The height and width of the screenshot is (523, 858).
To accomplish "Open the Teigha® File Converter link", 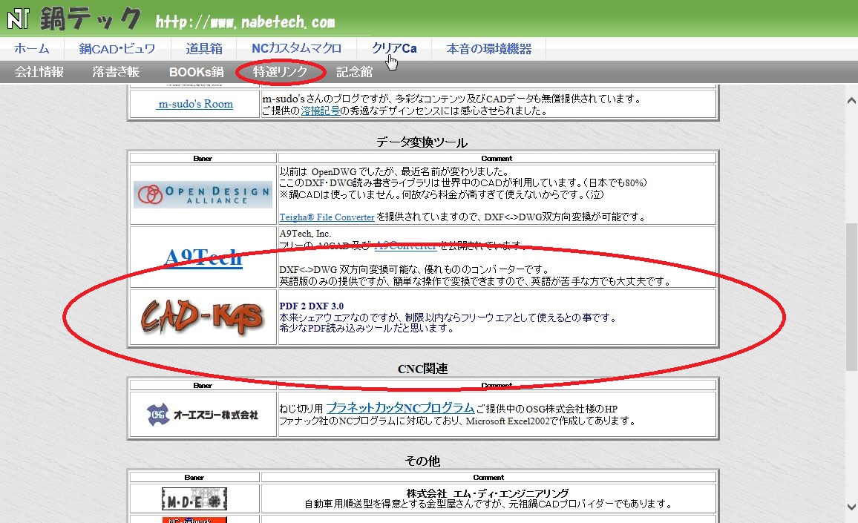I will pos(327,217).
